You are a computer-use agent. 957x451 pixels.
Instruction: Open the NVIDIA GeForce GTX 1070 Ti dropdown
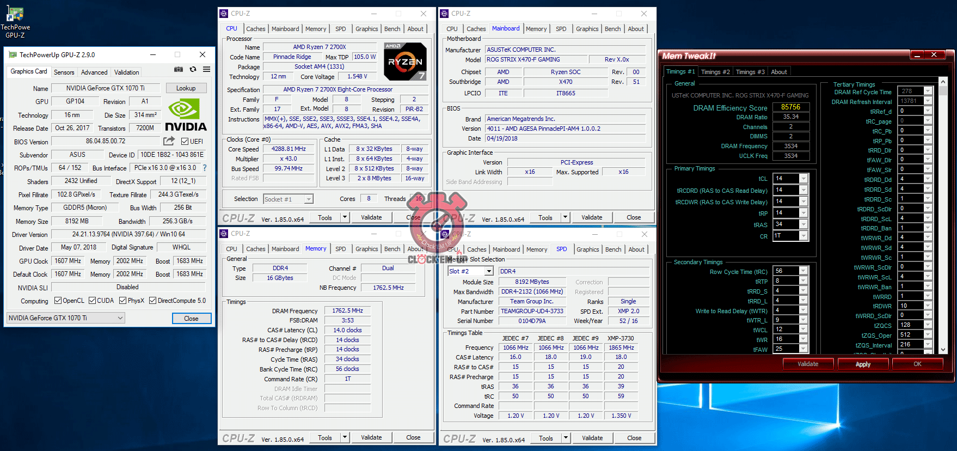click(66, 318)
